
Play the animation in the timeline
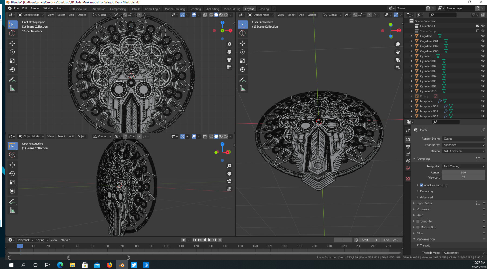[210, 240]
